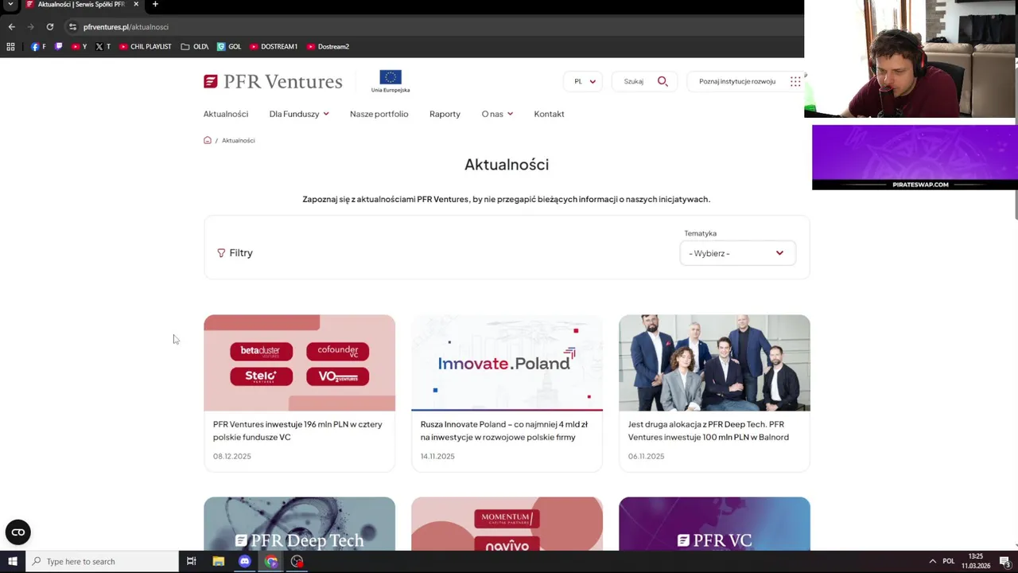The width and height of the screenshot is (1018, 573).
Task: Click the betacluster cofounder thumbnail
Action: (299, 363)
